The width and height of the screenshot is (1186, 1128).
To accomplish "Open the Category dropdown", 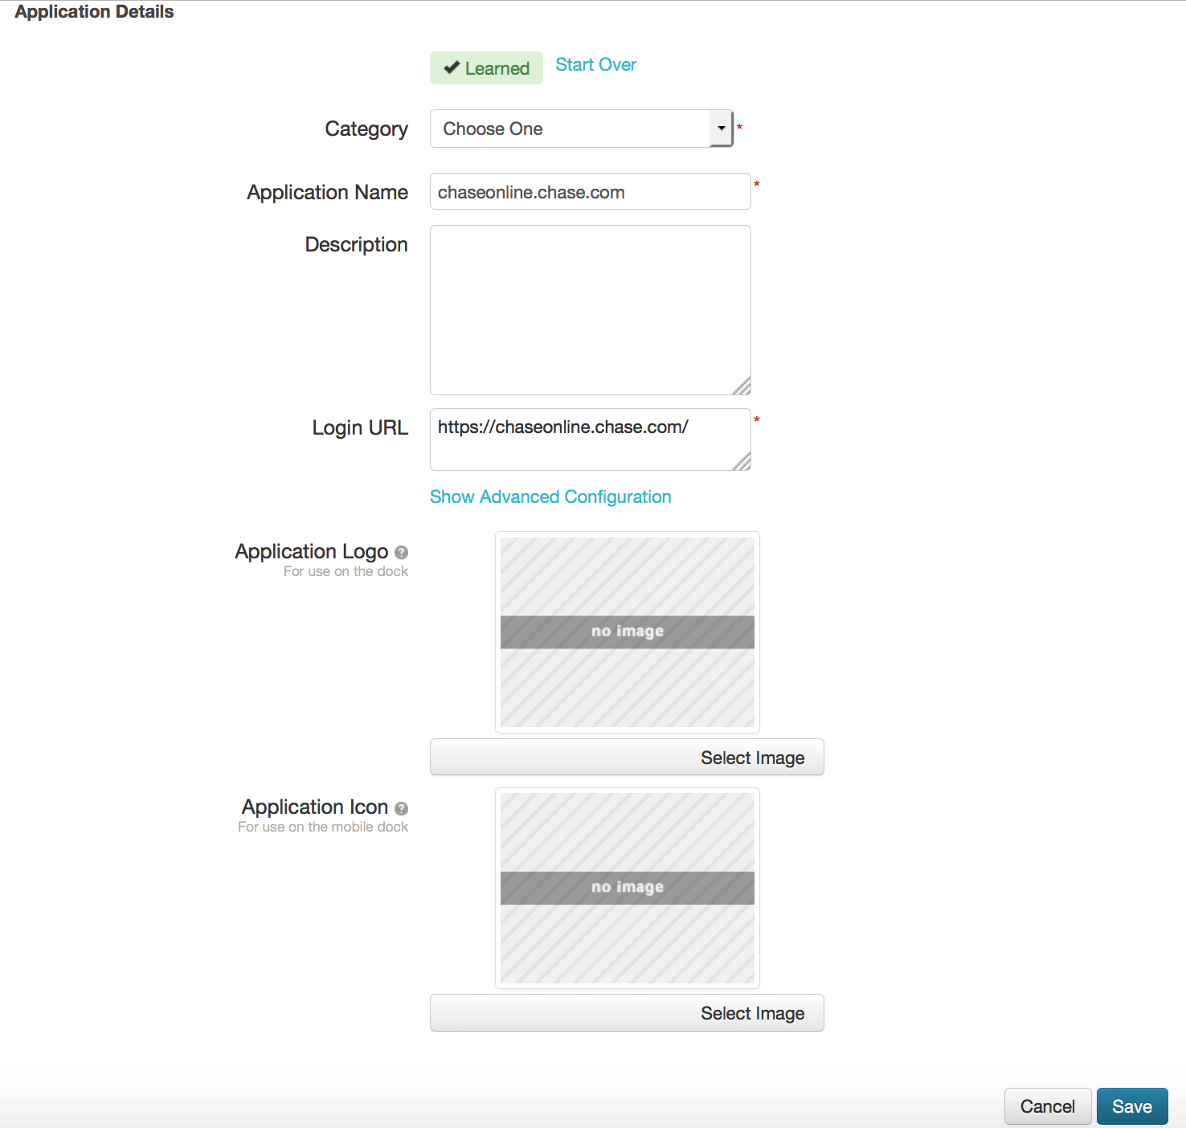I will (x=579, y=129).
